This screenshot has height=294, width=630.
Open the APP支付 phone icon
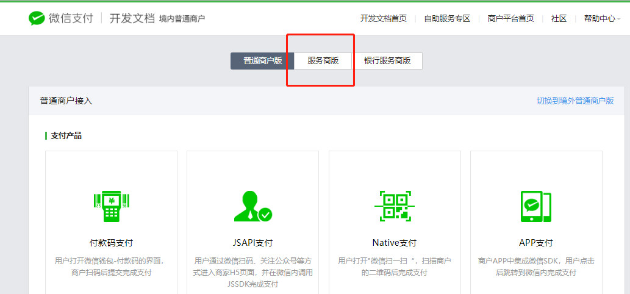pyautogui.click(x=536, y=206)
